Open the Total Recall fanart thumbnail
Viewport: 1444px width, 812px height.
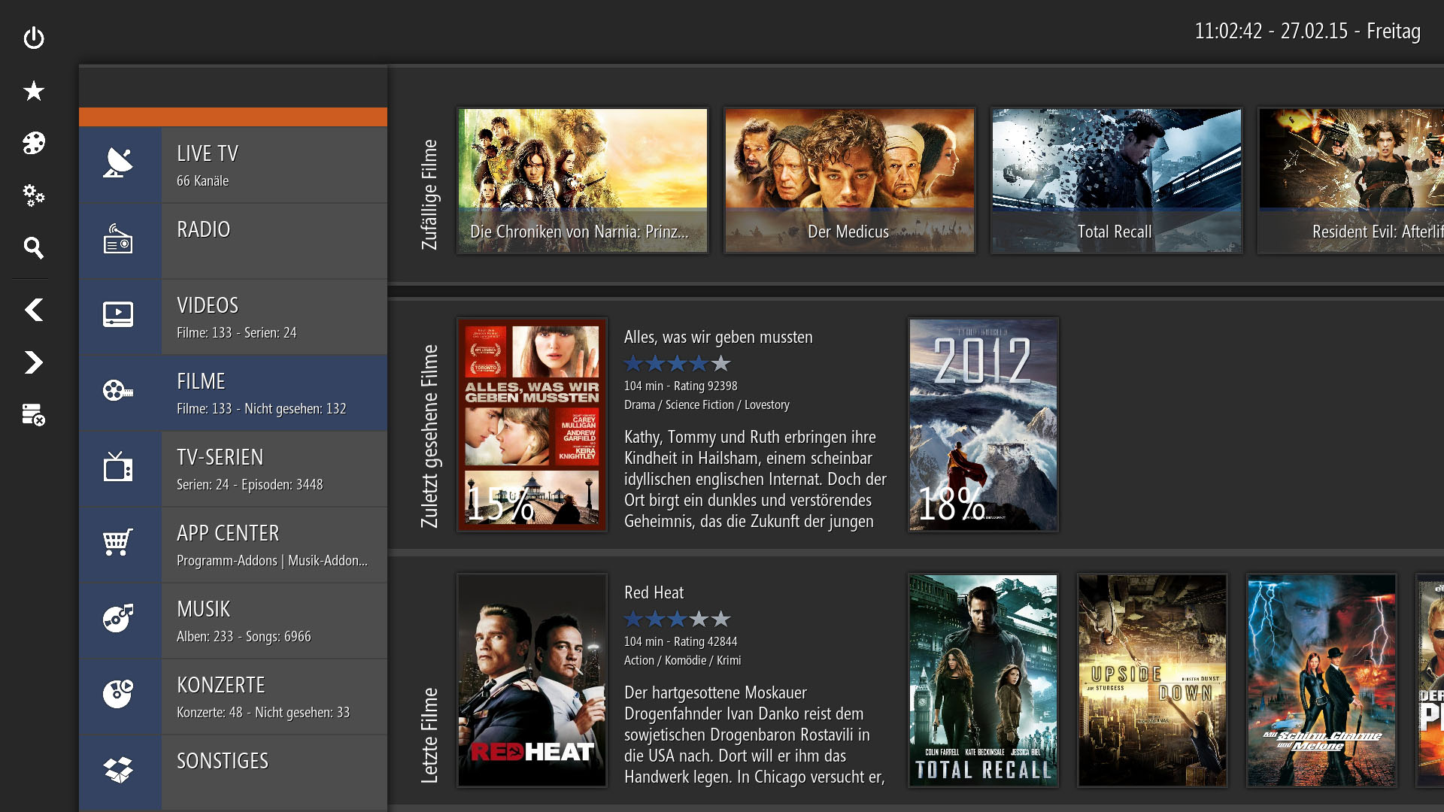1116,180
